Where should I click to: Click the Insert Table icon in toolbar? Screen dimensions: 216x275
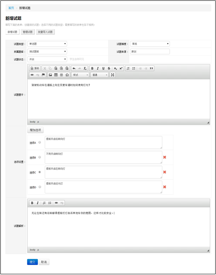56,75
